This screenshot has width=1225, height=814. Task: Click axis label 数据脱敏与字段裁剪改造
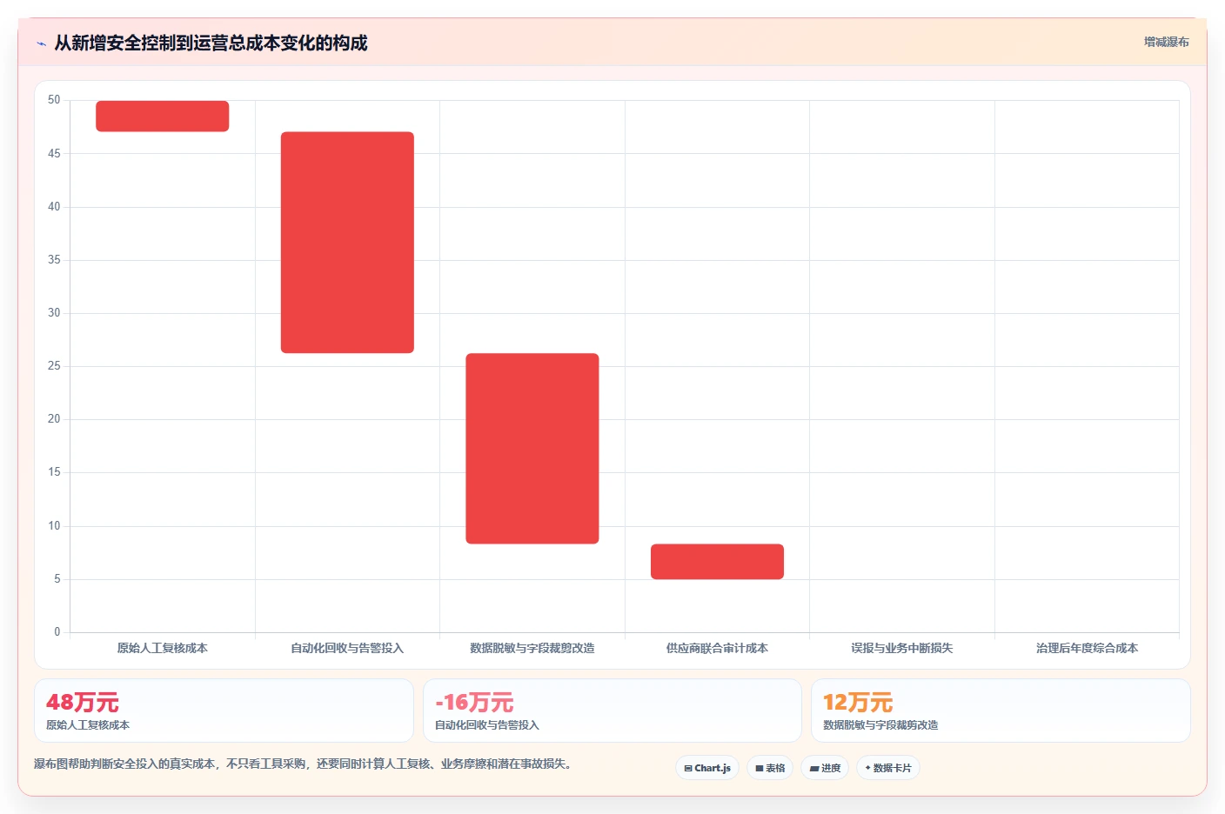tap(532, 648)
